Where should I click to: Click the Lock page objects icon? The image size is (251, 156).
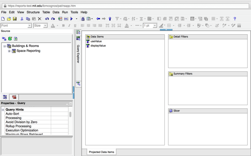(83, 19)
